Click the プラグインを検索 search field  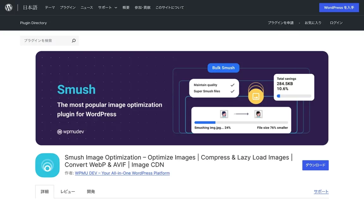click(x=46, y=41)
